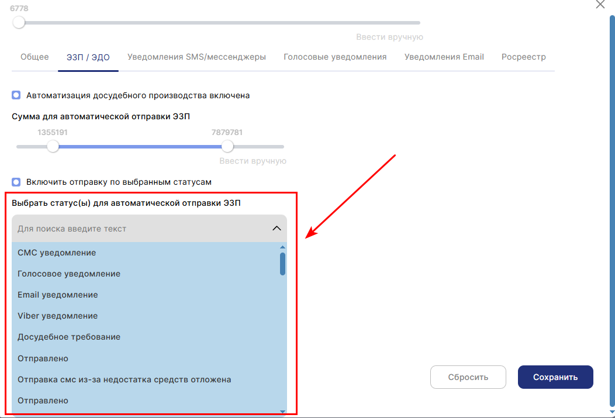Click the 7879781 maximum slider handle
615x418 pixels.
(227, 146)
